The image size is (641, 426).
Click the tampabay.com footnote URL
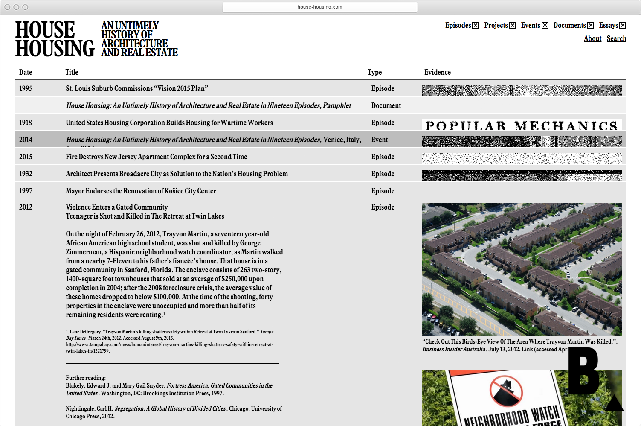[170, 347]
